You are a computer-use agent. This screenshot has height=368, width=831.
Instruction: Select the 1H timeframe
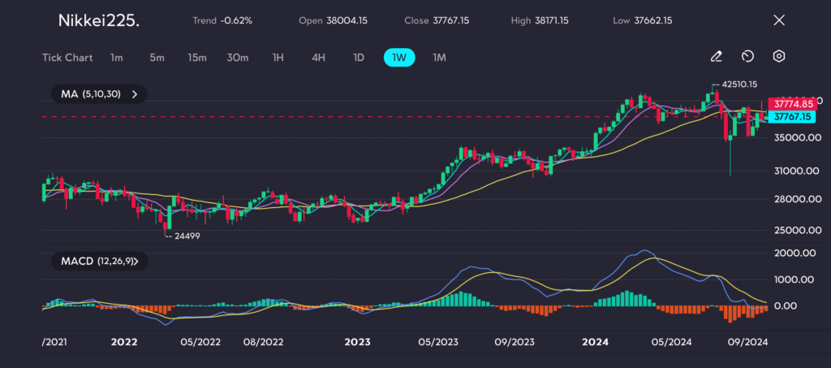tap(278, 58)
